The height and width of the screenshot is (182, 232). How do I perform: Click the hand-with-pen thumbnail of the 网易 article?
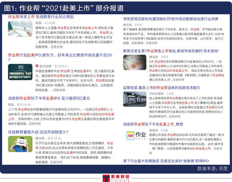(20, 29)
